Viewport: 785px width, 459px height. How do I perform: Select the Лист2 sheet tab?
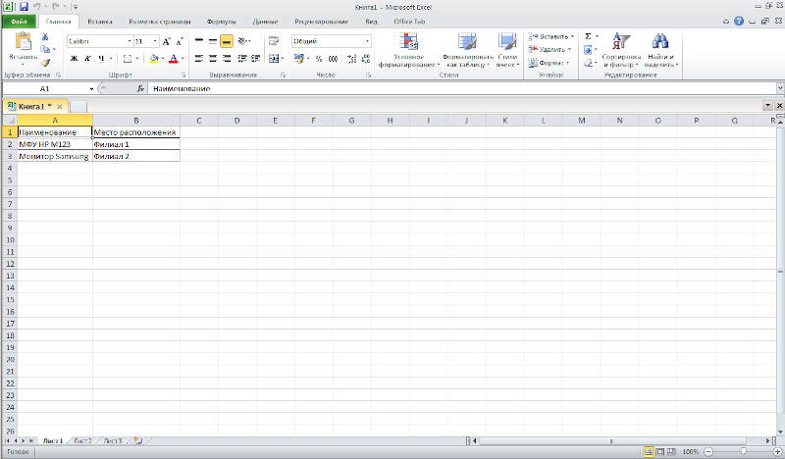pyautogui.click(x=83, y=441)
